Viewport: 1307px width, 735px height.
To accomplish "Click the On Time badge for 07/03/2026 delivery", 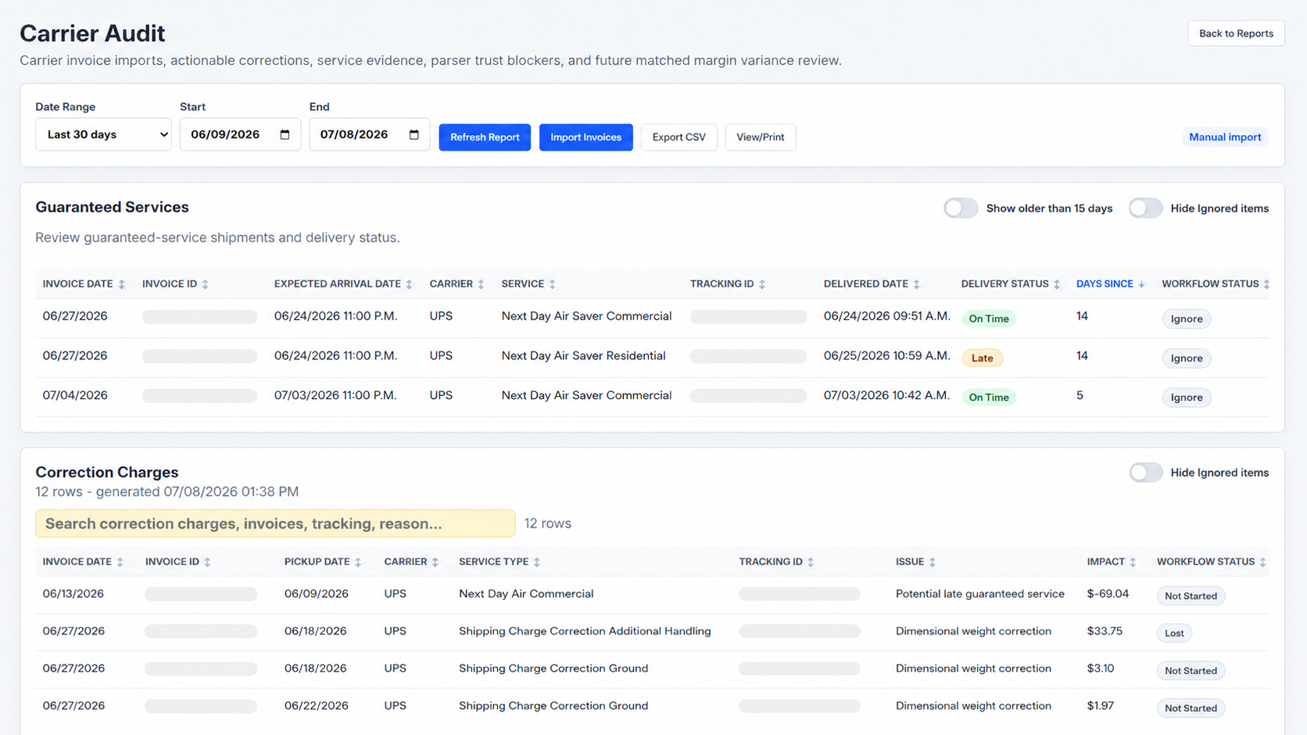I will click(x=988, y=398).
